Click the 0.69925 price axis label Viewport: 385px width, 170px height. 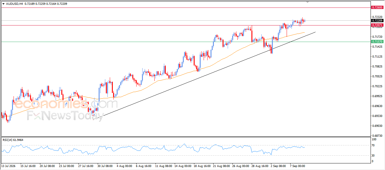pyautogui.click(x=377, y=96)
